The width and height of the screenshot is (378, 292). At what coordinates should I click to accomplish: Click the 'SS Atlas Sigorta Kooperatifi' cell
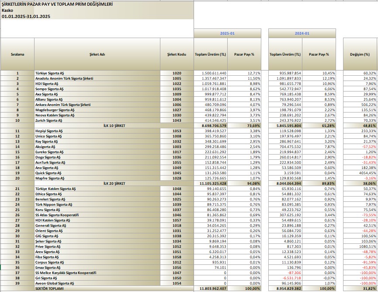[x=97, y=215]
